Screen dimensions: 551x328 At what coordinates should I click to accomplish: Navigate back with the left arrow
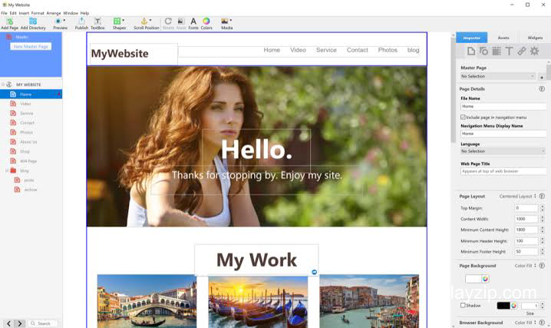tap(8, 323)
